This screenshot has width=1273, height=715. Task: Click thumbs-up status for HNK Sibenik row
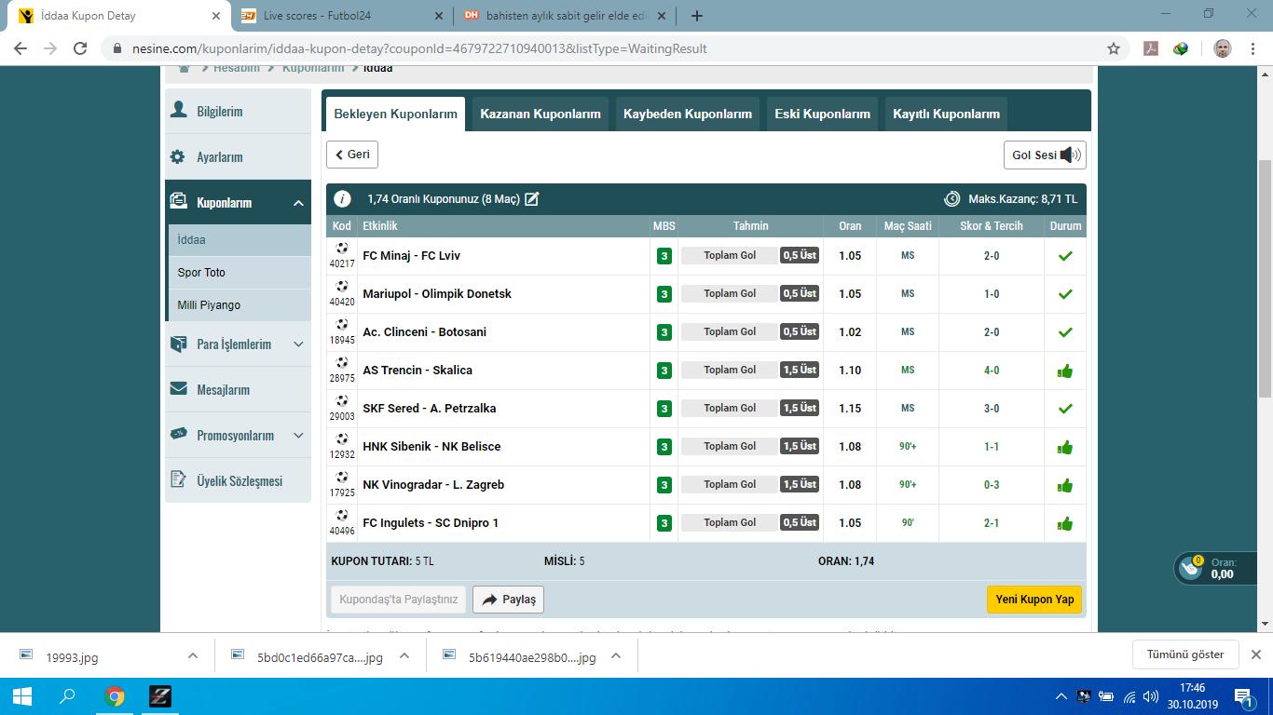point(1065,447)
